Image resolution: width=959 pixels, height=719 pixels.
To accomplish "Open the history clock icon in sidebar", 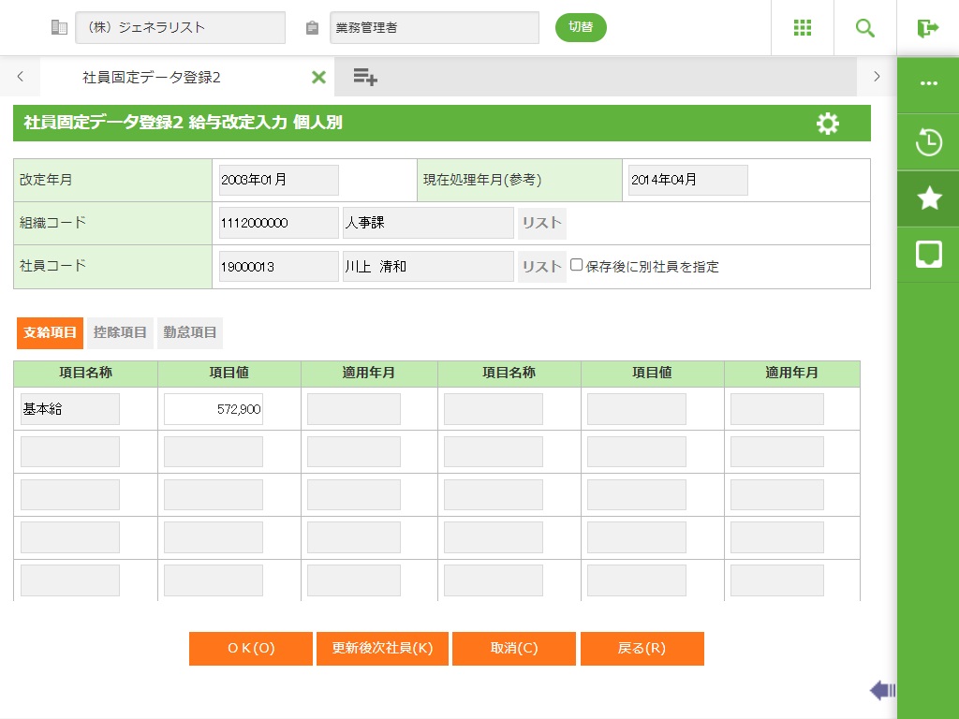I will (928, 143).
